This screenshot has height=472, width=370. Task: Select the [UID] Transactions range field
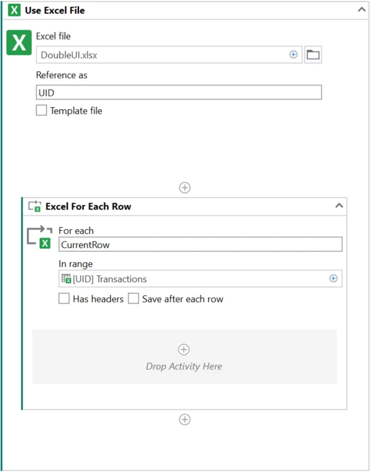coord(201,278)
